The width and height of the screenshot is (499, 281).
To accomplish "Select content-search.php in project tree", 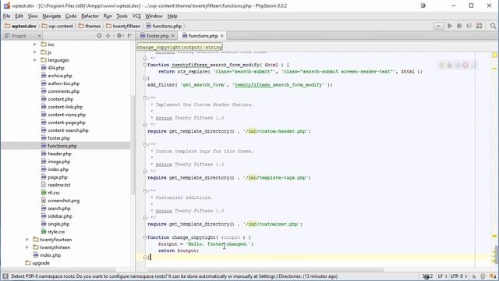I will coord(68,130).
